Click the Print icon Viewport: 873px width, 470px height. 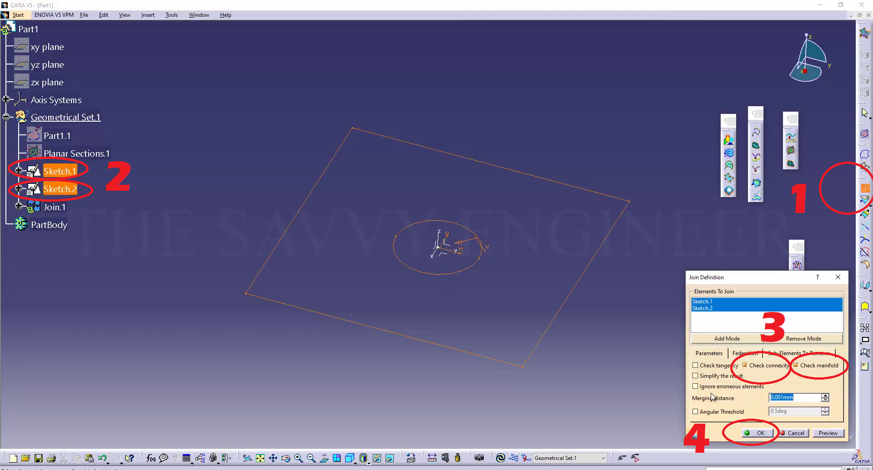(x=51, y=458)
